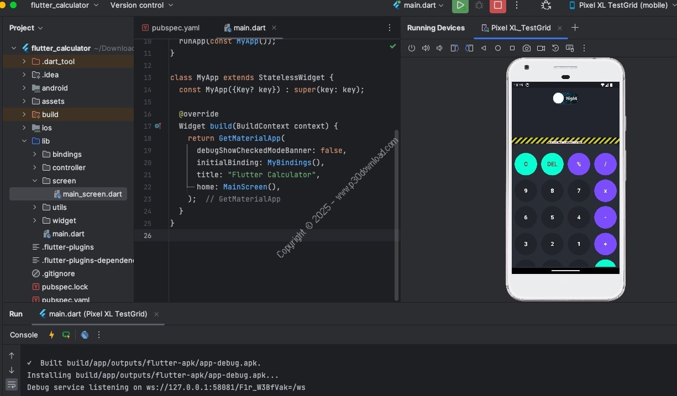Image resolution: width=677 pixels, height=396 pixels.
Task: Collapse the lib folder
Action: 24,141
